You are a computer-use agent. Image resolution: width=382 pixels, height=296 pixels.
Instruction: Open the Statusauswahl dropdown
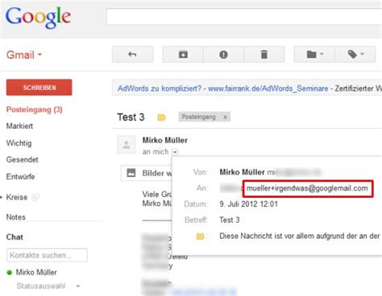point(48,286)
